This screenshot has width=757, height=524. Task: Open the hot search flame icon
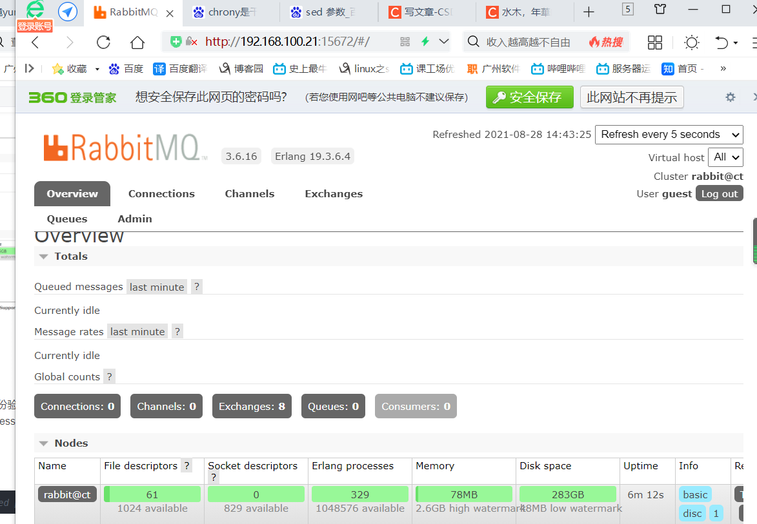tap(606, 43)
